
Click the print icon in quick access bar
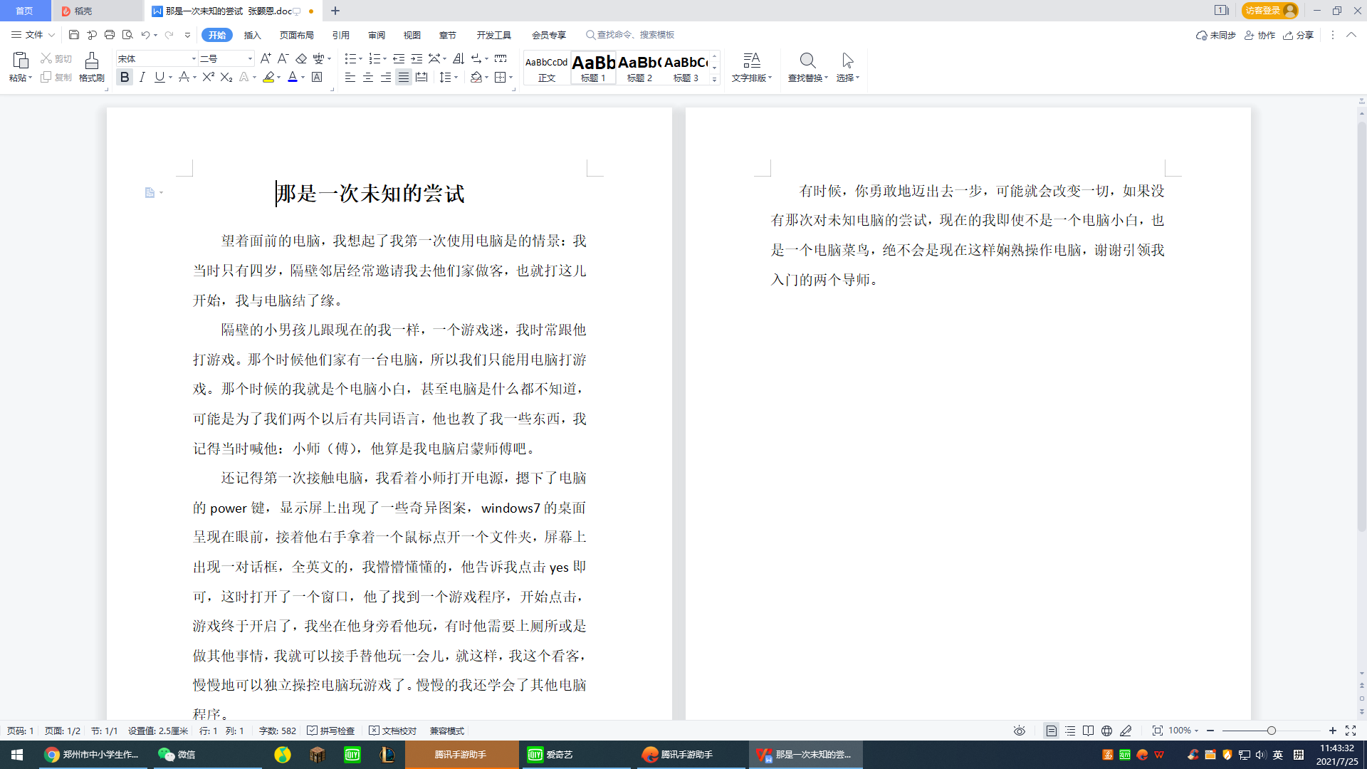109,34
